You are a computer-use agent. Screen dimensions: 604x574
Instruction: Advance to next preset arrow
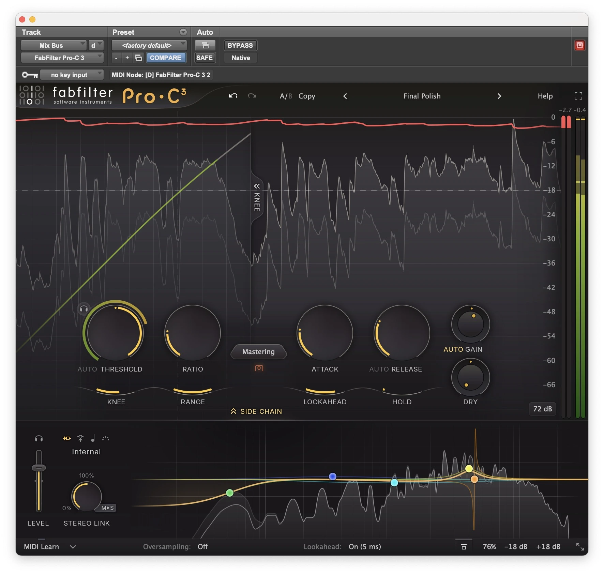(x=499, y=96)
